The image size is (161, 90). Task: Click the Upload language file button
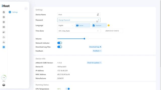[x=83, y=25]
